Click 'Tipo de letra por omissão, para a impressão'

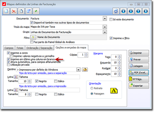pyautogui.click(x=42, y=86)
